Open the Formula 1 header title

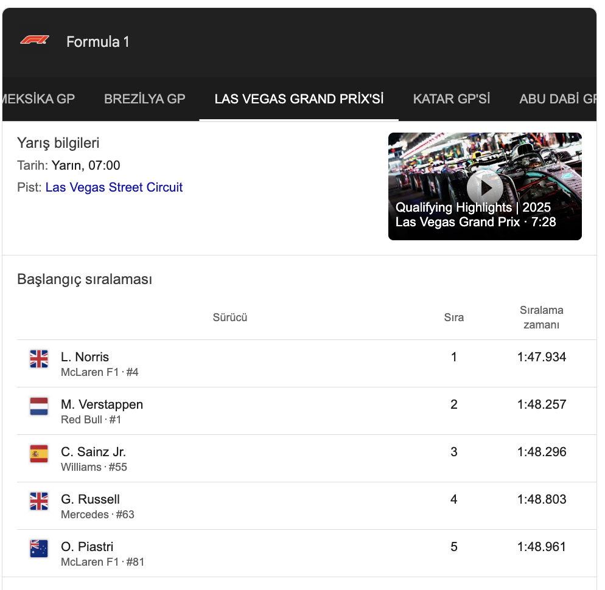click(97, 42)
